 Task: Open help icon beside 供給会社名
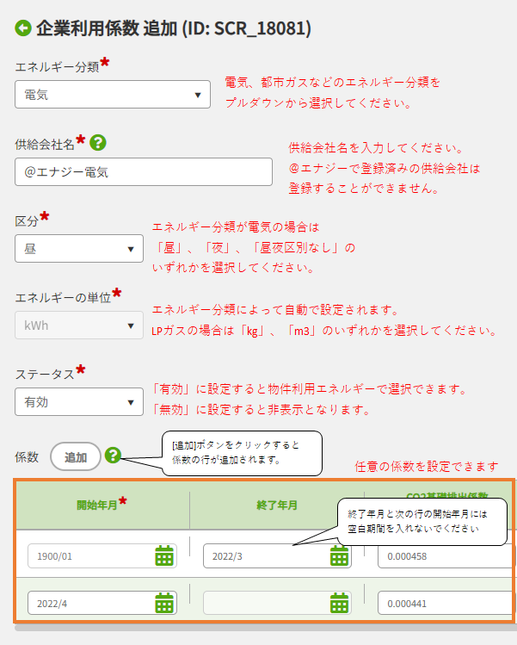(x=98, y=143)
